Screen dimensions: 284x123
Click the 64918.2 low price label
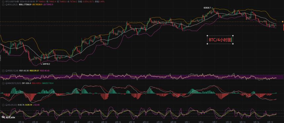pyautogui.click(x=46, y=64)
